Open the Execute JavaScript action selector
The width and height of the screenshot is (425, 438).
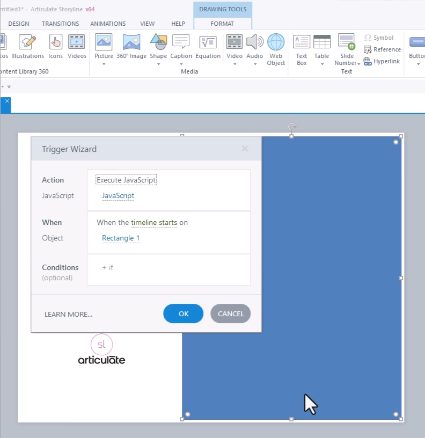[x=126, y=180]
